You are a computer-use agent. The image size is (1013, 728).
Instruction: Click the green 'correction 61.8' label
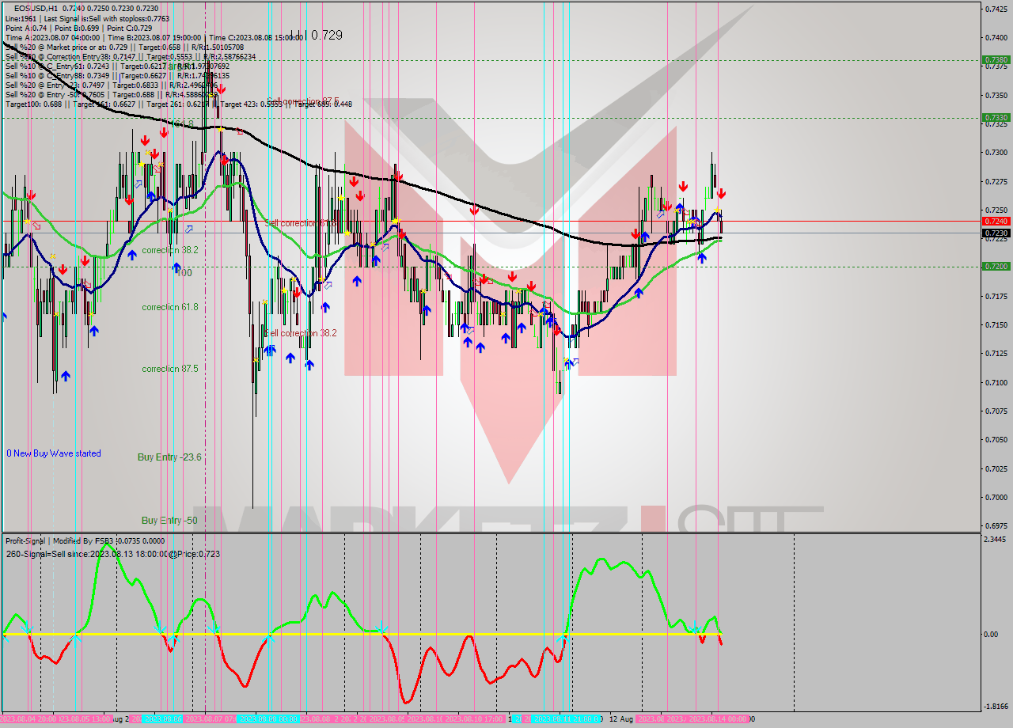pos(170,307)
